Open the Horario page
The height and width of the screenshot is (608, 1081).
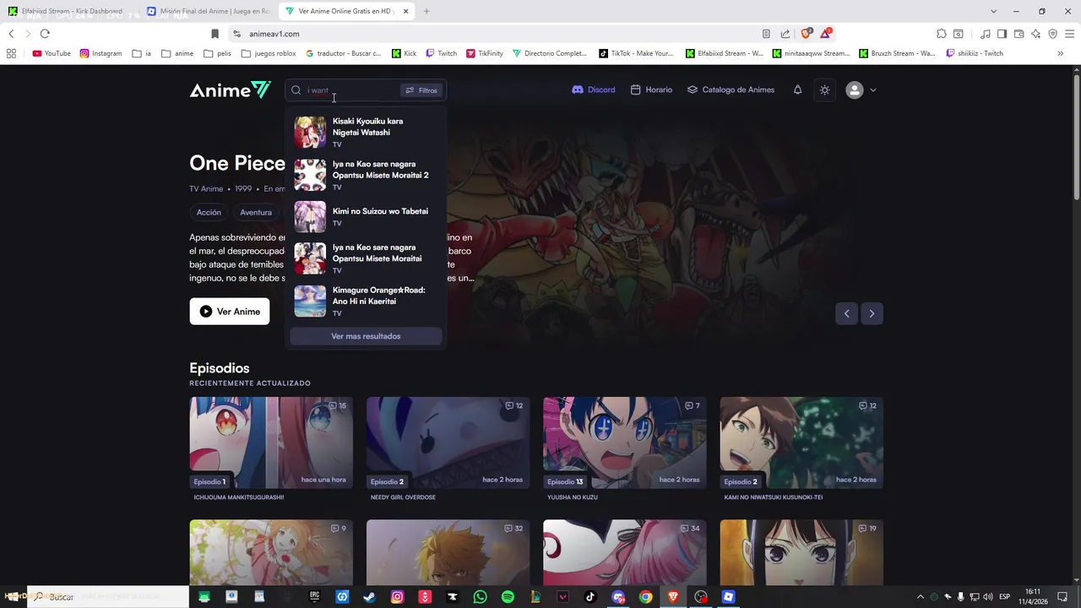pos(651,90)
